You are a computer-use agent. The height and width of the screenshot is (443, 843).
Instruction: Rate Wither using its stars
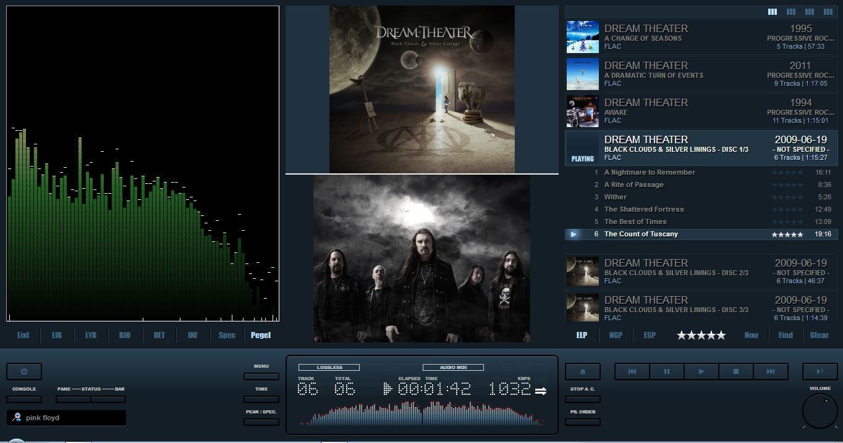787,197
